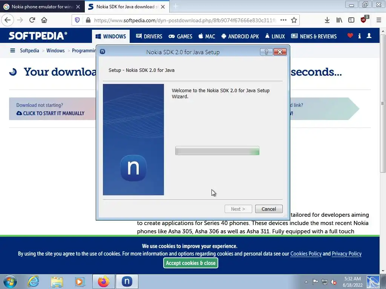
Task: Click the Firefox address bar URL
Action: 185,20
